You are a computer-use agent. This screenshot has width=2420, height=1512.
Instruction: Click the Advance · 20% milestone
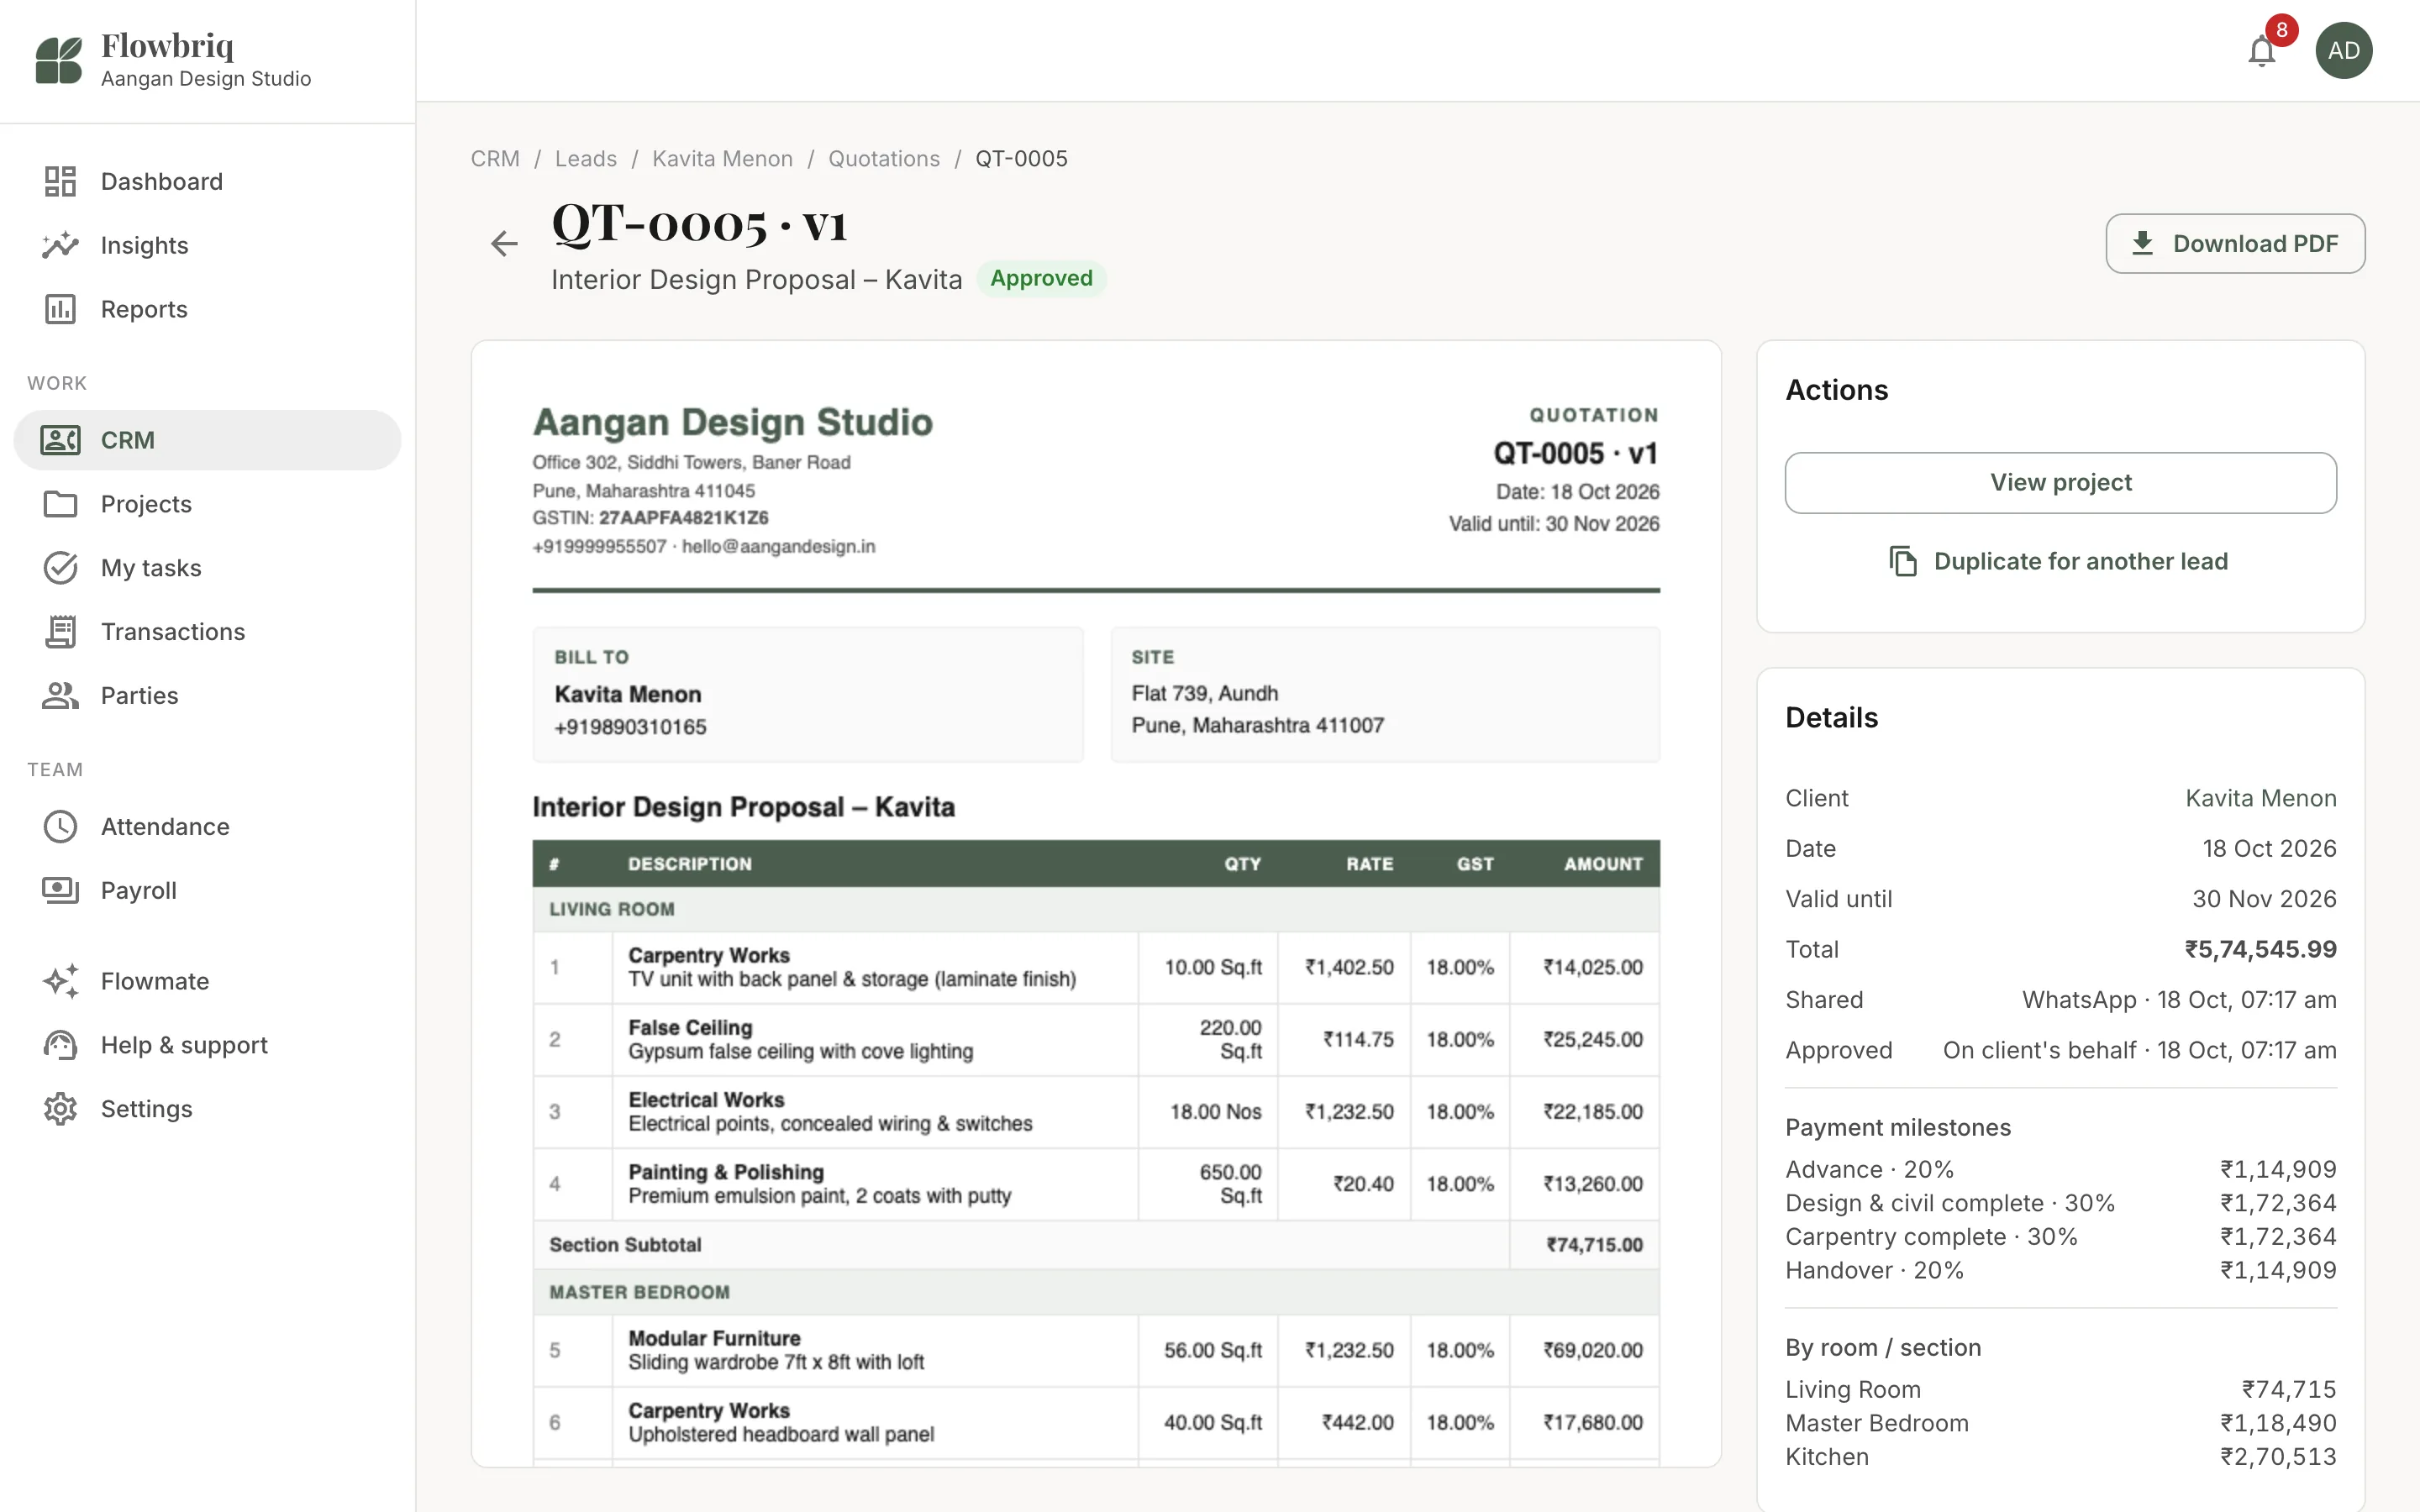tap(2061, 1169)
